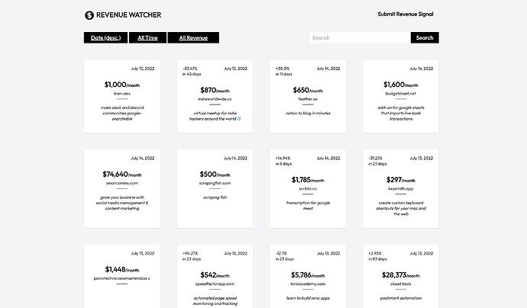Click the Search input field
The width and height of the screenshot is (527, 308).
point(360,37)
